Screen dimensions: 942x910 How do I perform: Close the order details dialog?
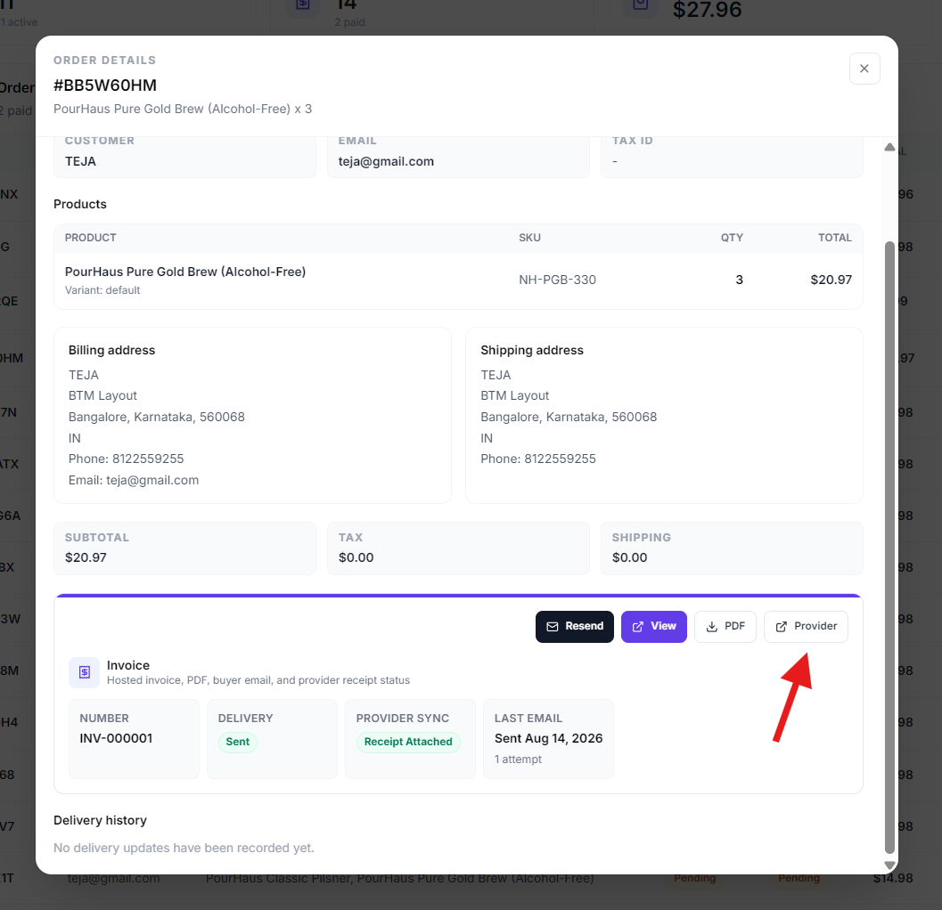(864, 69)
